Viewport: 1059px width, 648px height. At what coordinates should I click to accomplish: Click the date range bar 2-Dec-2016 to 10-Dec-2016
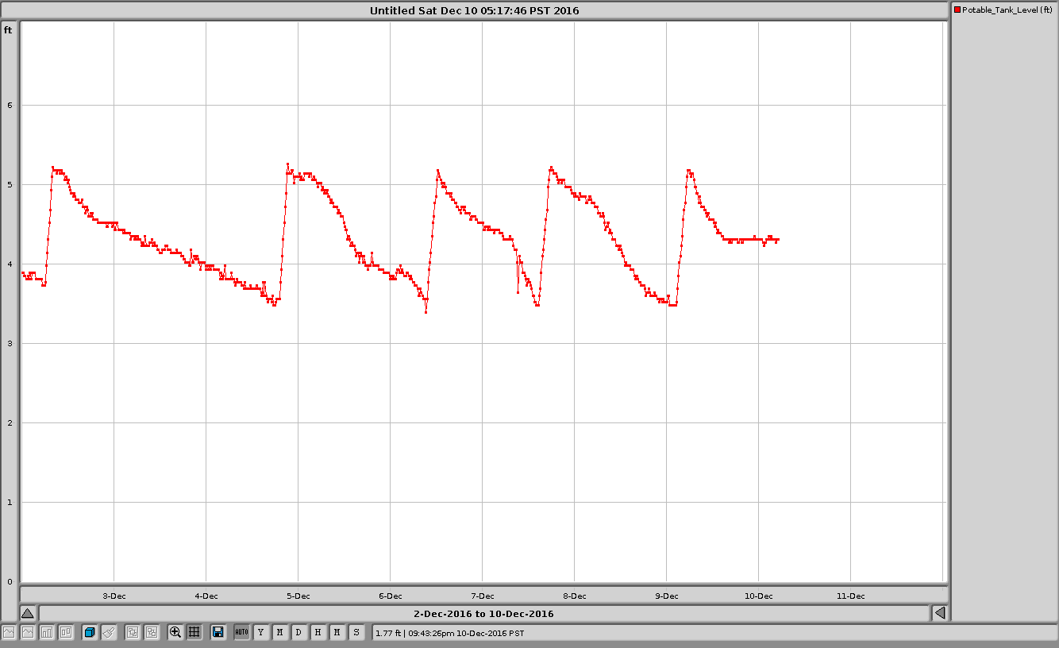click(483, 613)
